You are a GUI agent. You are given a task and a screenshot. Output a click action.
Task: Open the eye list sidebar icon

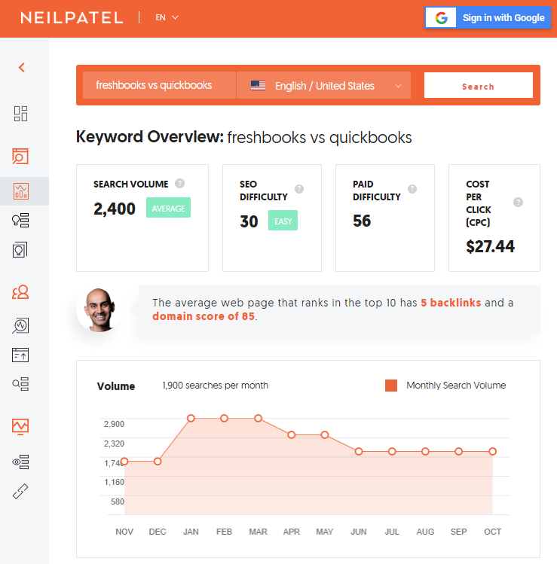click(x=20, y=462)
